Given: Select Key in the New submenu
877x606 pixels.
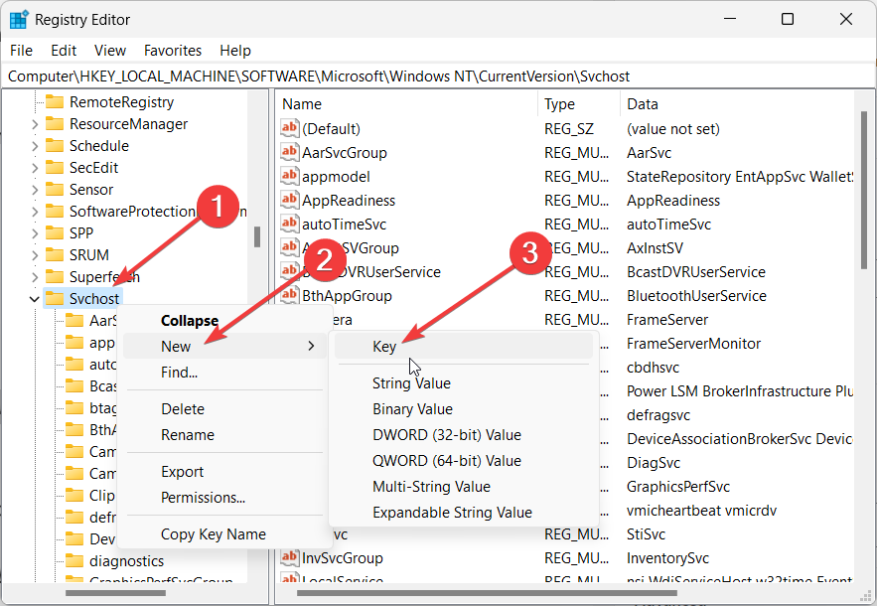Looking at the screenshot, I should [x=464, y=347].
